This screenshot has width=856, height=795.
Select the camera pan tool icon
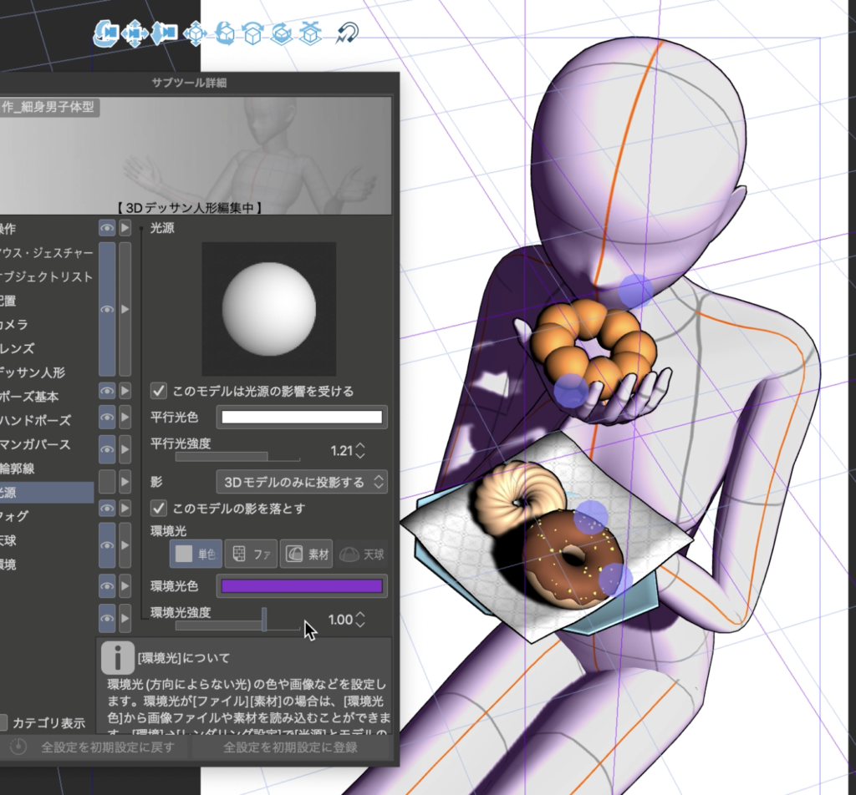pyautogui.click(x=135, y=33)
